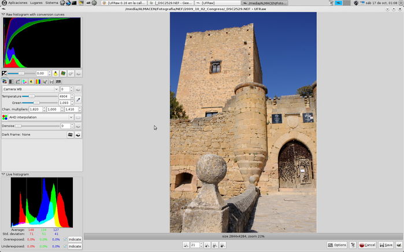Click the Temperature slider
Viewport: 404px width, 252px height.
[x=40, y=96]
